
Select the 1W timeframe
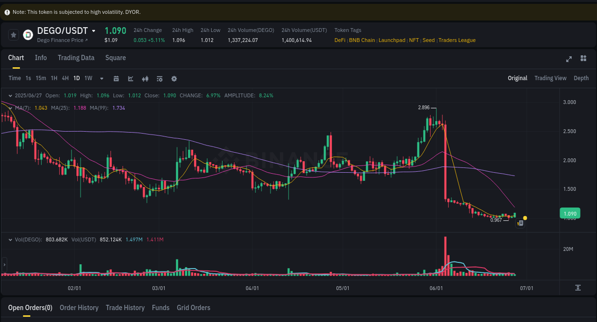88,78
